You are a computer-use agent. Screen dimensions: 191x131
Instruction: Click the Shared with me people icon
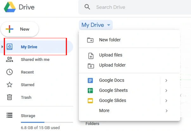point(10,59)
